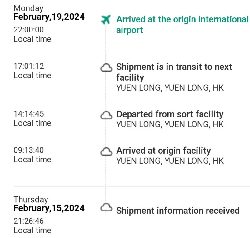Click the 22:00:00 timestamp
Image resolution: width=250 pixels, height=238 pixels.
pyautogui.click(x=29, y=30)
